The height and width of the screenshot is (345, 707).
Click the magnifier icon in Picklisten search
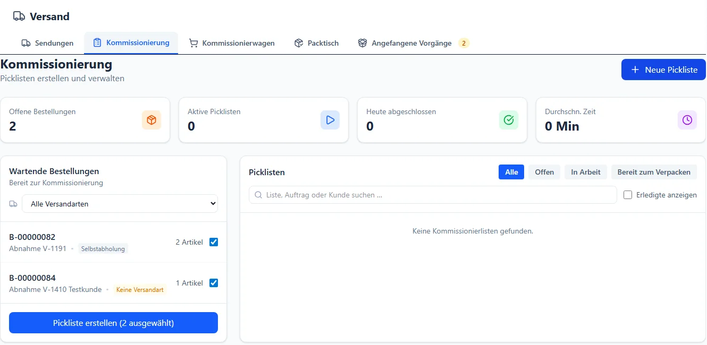point(259,195)
